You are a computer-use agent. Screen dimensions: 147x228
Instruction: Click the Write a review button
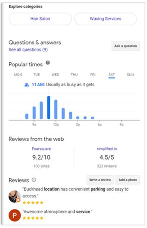(x=100, y=180)
